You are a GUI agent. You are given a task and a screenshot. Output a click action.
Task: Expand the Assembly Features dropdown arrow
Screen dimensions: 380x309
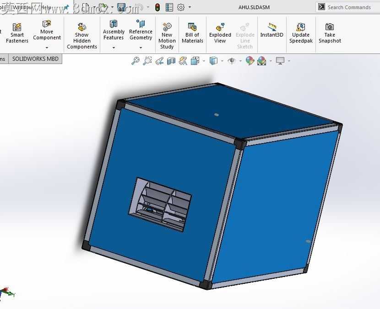pyautogui.click(x=114, y=48)
